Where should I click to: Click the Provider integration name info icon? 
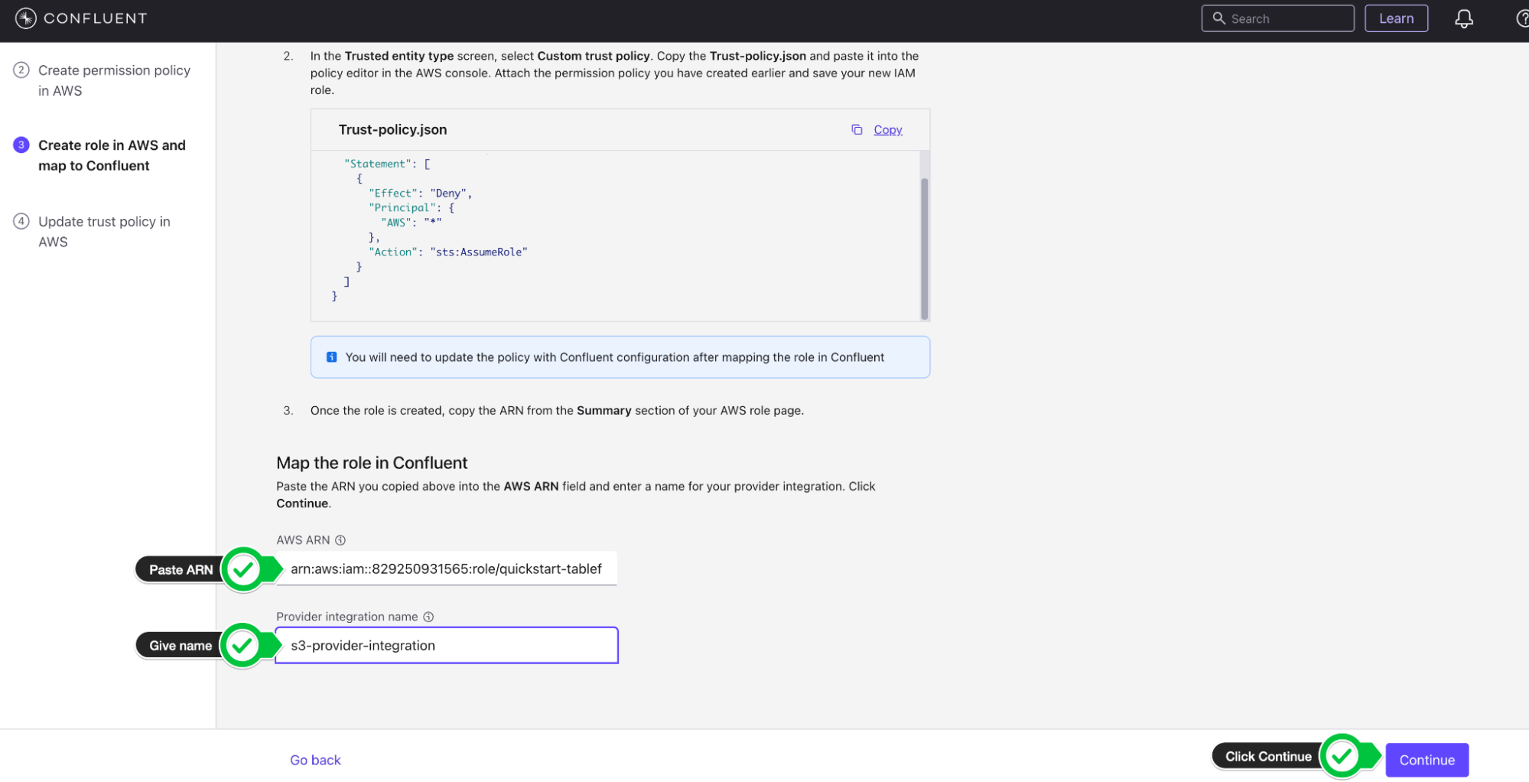[428, 617]
